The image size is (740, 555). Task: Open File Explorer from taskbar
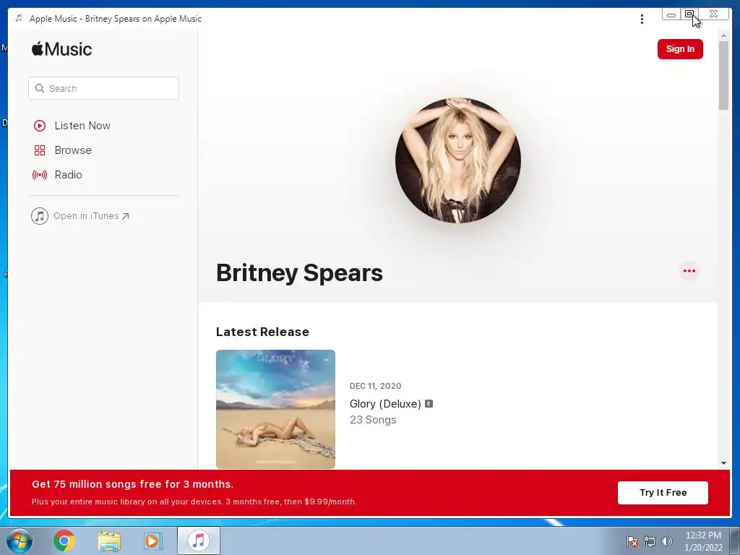[109, 541]
